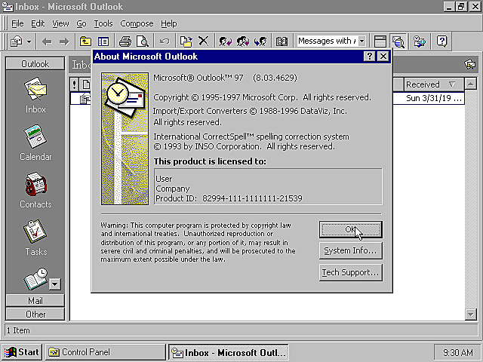Click the Print Preview toolbar icon
483x362 pixels.
coord(143,41)
